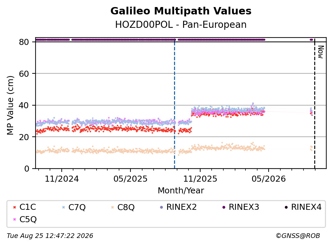Click the 05/2026 x-axis label

click(x=269, y=179)
